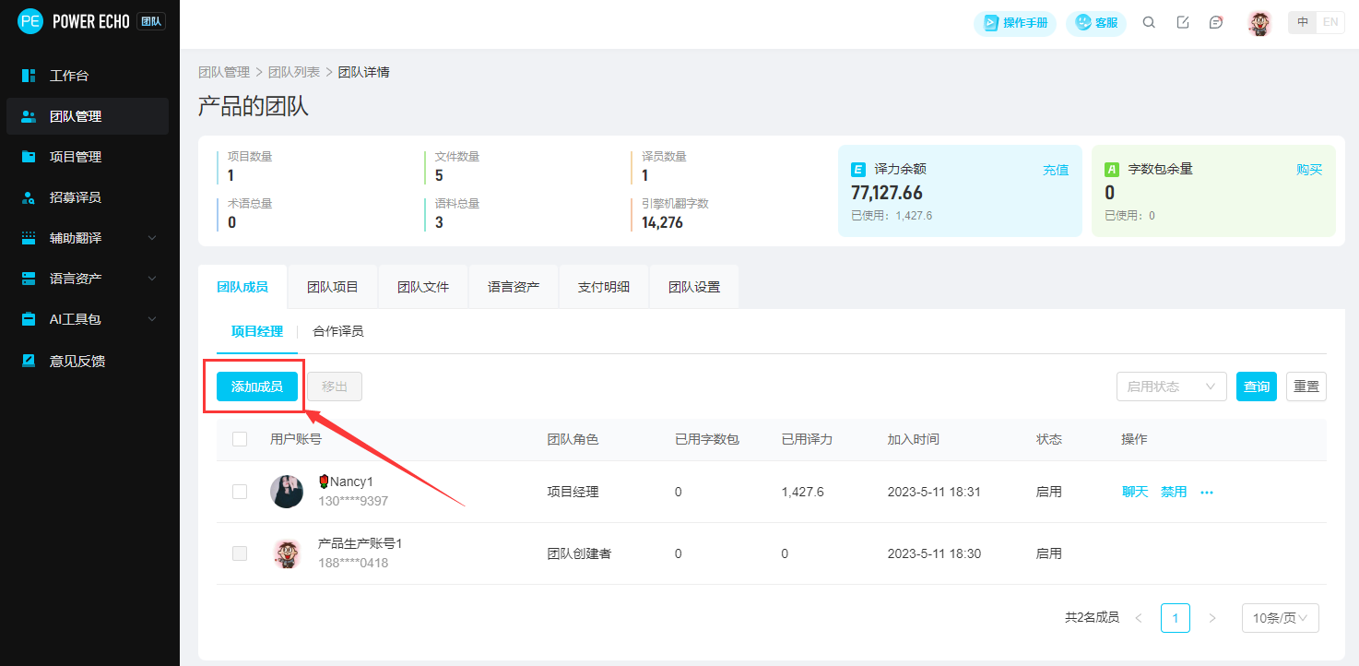The height and width of the screenshot is (666, 1359).
Task: Toggle the select-all checkbox in table header
Action: click(x=240, y=439)
